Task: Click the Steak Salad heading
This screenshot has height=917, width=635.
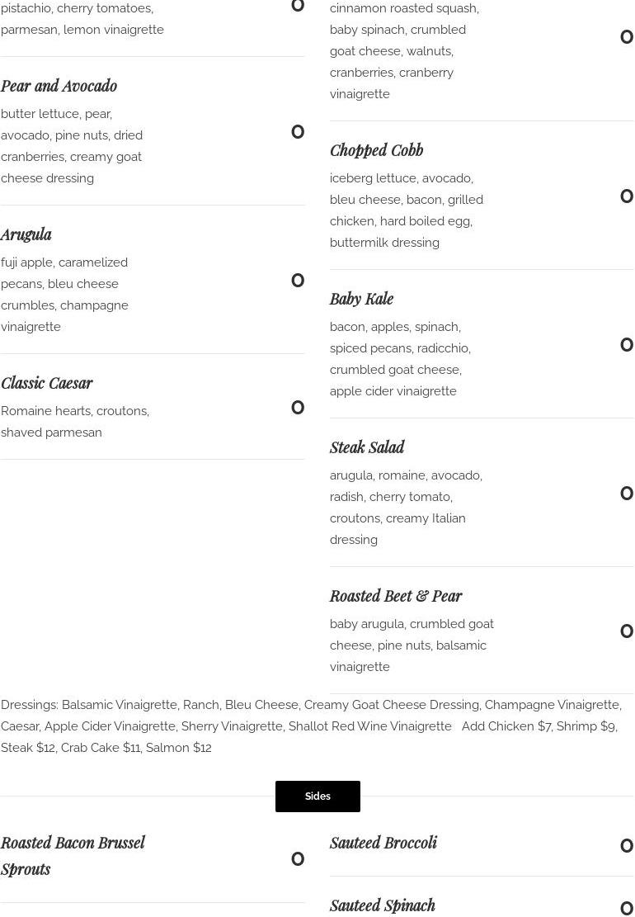Action: tap(367, 447)
